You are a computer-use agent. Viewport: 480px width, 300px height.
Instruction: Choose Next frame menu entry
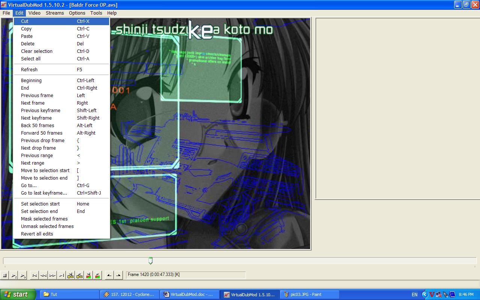61,103
